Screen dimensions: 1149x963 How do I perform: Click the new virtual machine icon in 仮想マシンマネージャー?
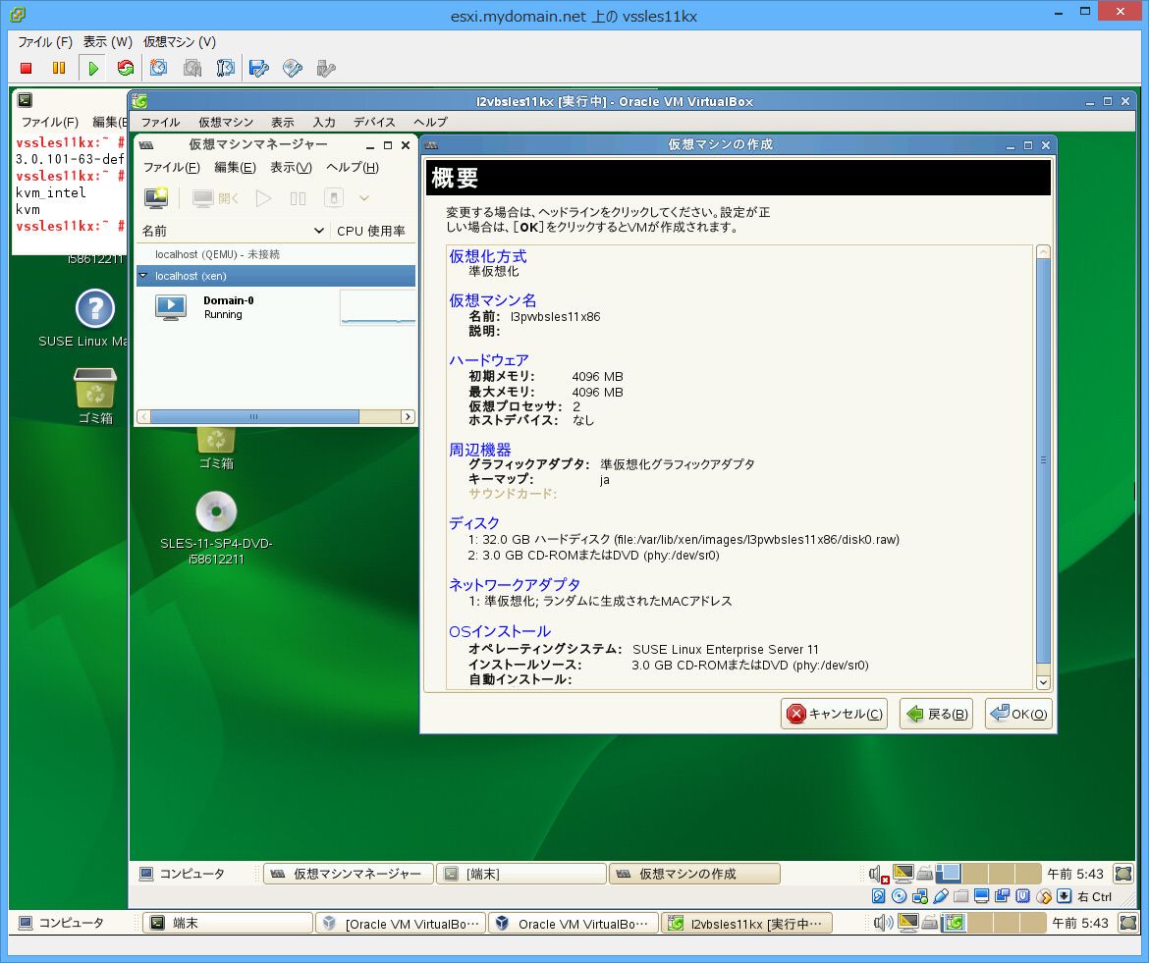tap(156, 197)
